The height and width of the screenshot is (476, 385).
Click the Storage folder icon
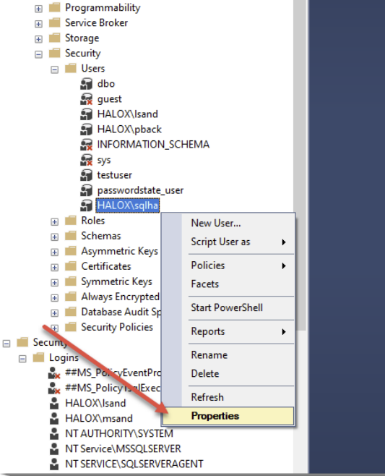(55, 38)
